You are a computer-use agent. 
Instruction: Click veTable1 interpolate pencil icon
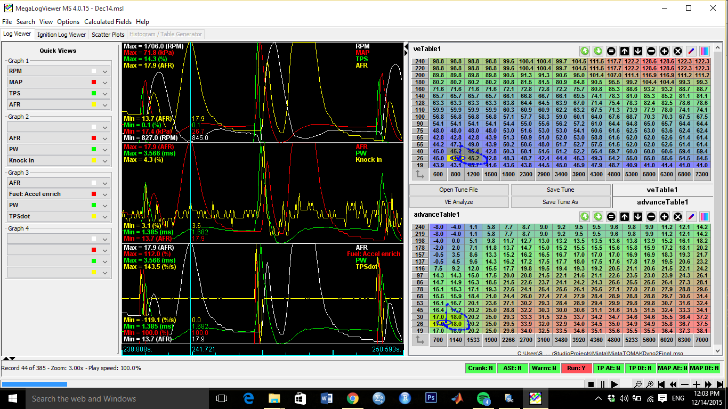(x=691, y=51)
